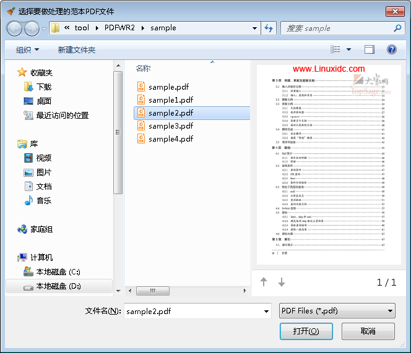411x353 pixels.
Task: Open the 组织 menu
Action: coord(27,49)
